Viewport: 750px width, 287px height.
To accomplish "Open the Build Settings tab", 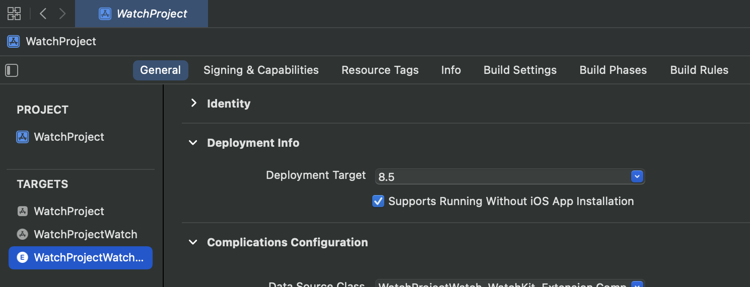I will 520,70.
